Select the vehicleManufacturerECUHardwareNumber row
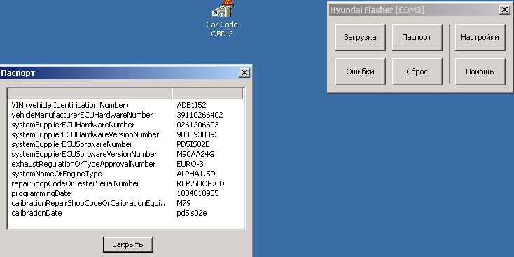This screenshot has height=257, width=514. [x=126, y=115]
